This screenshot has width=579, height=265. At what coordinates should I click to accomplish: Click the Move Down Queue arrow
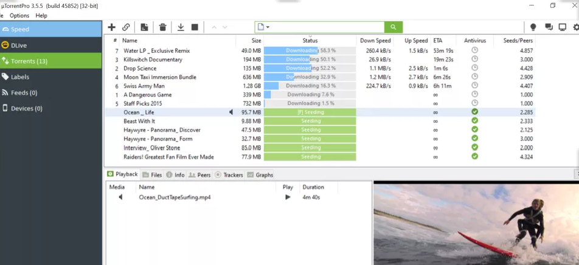pos(224,27)
